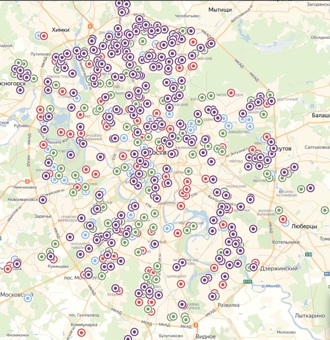Select the red marker left of Люберцы
Image resolution: width=330 pixels, height=340 pixels.
point(283,219)
